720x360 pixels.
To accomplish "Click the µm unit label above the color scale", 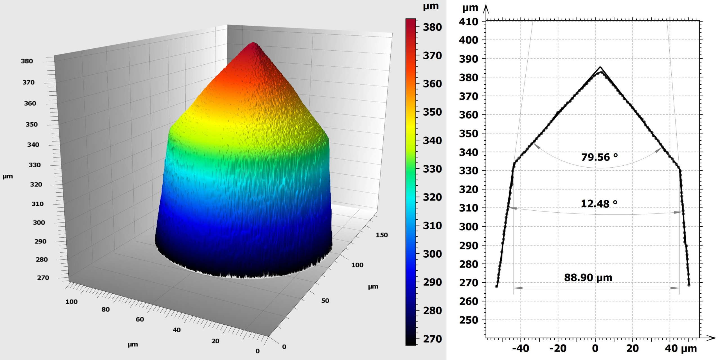I will (x=431, y=6).
